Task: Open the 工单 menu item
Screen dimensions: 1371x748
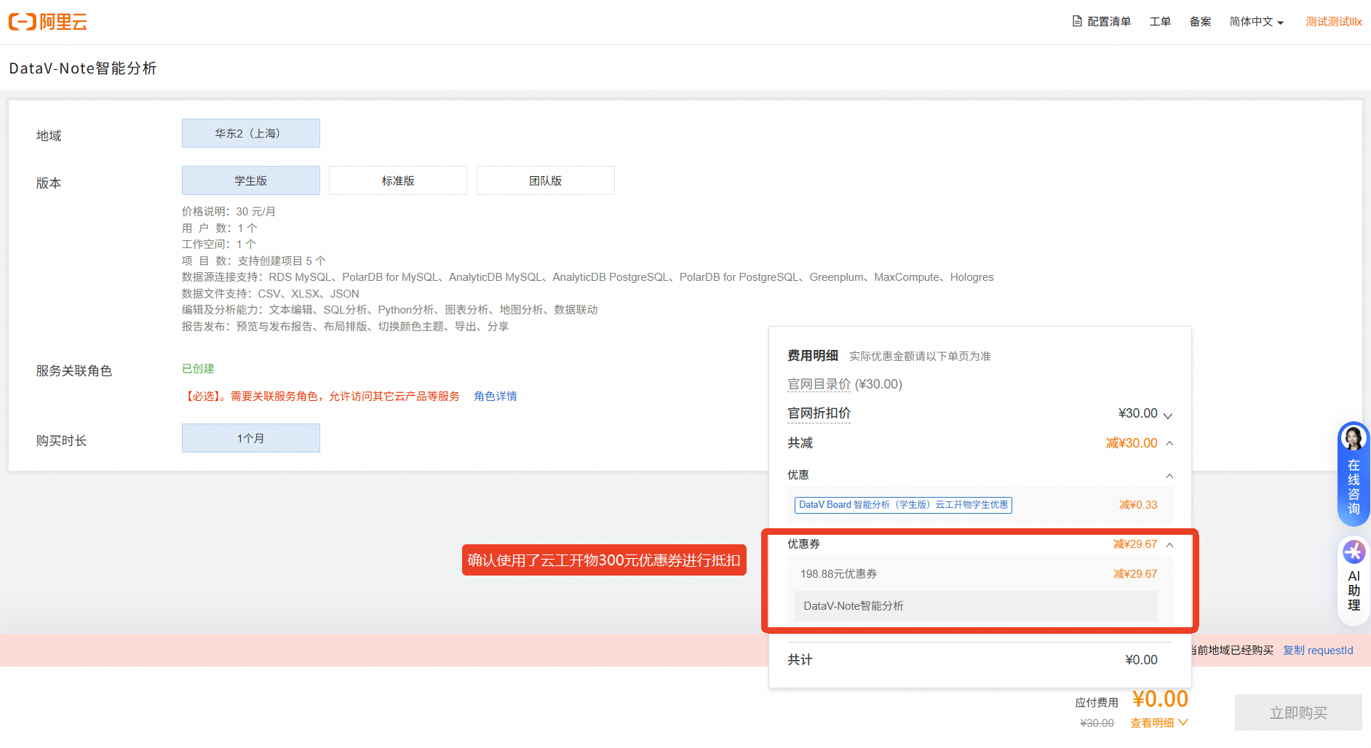Action: 1160,22
